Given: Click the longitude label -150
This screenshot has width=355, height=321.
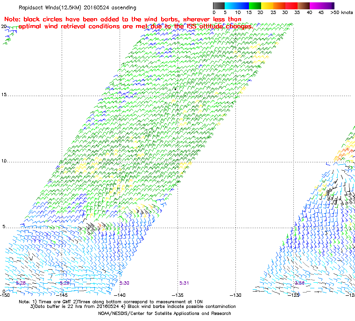Looking at the screenshot, I should coord(5,295).
